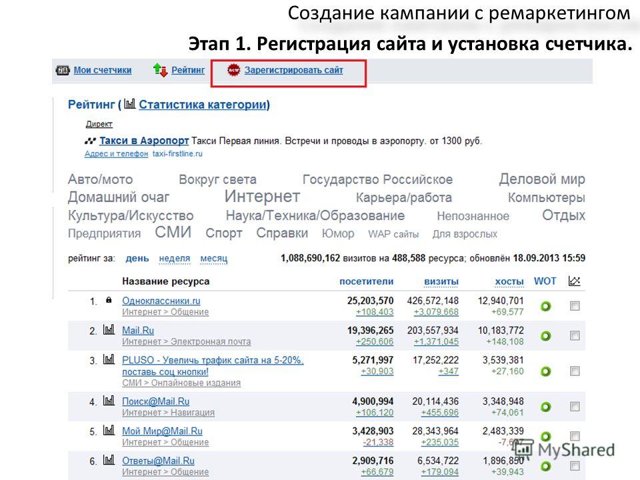Open statistics chart icon for Mail.Ru row
This screenshot has width=640, height=480.
(109, 330)
